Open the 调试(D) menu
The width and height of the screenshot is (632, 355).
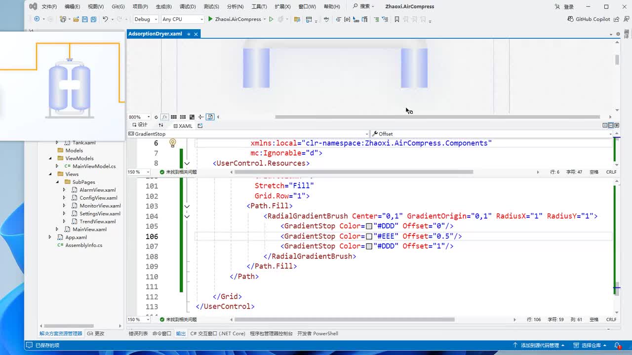[x=187, y=6]
